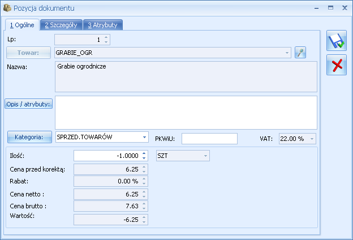Minimize the Pozycja dokumentu window
Screen dimensions: 353x240
[x=317, y=8]
